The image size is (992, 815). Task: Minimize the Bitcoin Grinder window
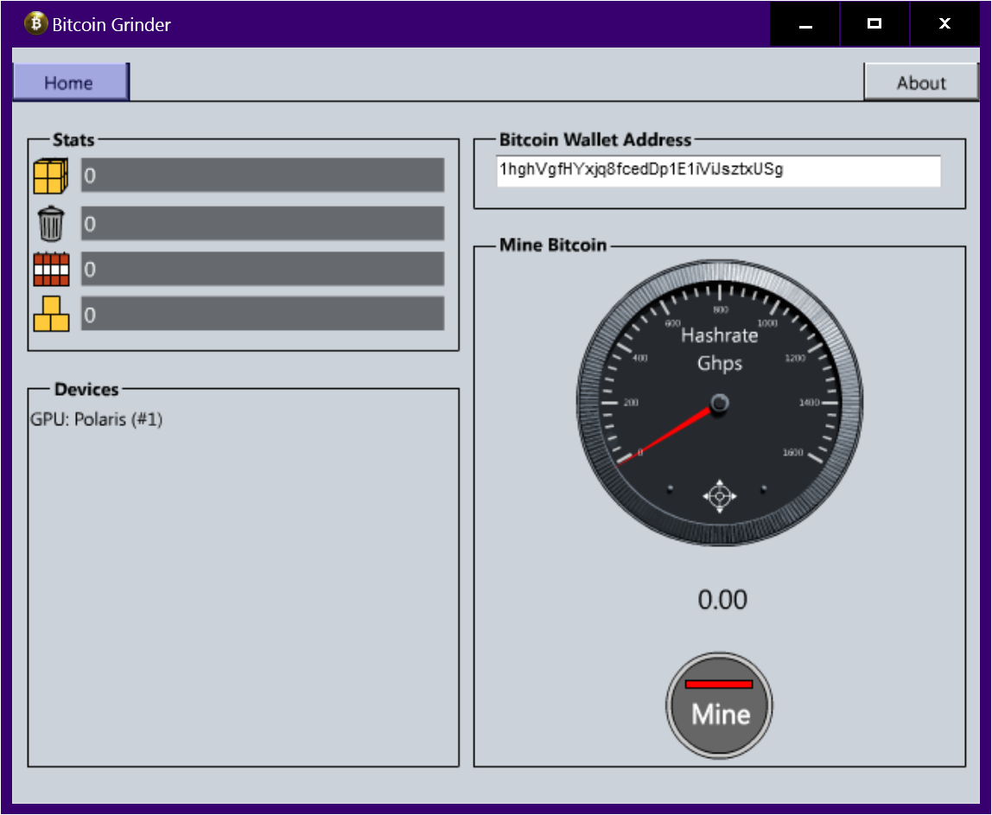pos(804,23)
